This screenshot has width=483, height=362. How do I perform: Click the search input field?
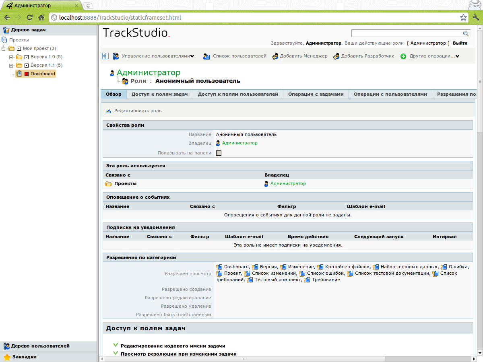click(x=407, y=33)
